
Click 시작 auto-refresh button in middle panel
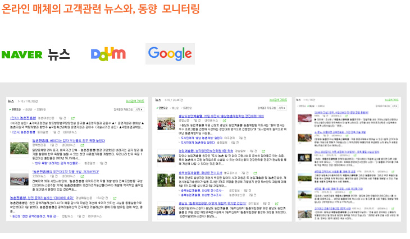point(282,108)
